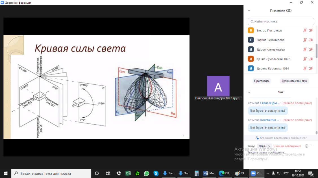
Task: Open Excel from the taskbar
Action: click(x=128, y=173)
